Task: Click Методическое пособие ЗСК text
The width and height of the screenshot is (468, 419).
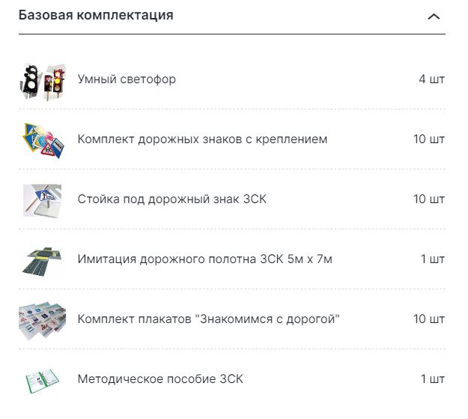Action: click(x=160, y=379)
